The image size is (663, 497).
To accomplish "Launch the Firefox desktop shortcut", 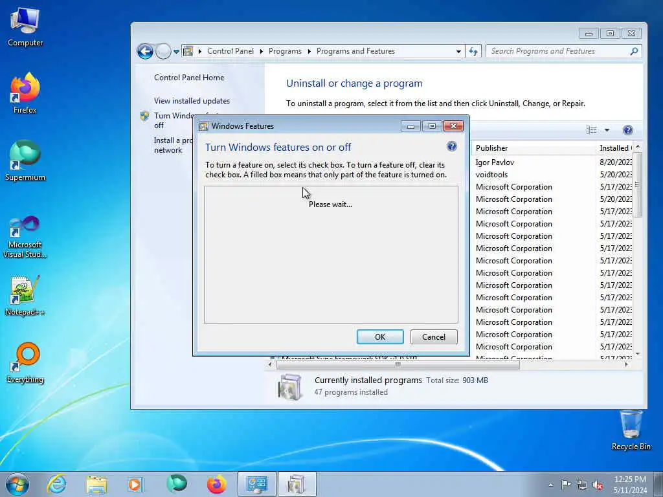I will pyautogui.click(x=25, y=93).
